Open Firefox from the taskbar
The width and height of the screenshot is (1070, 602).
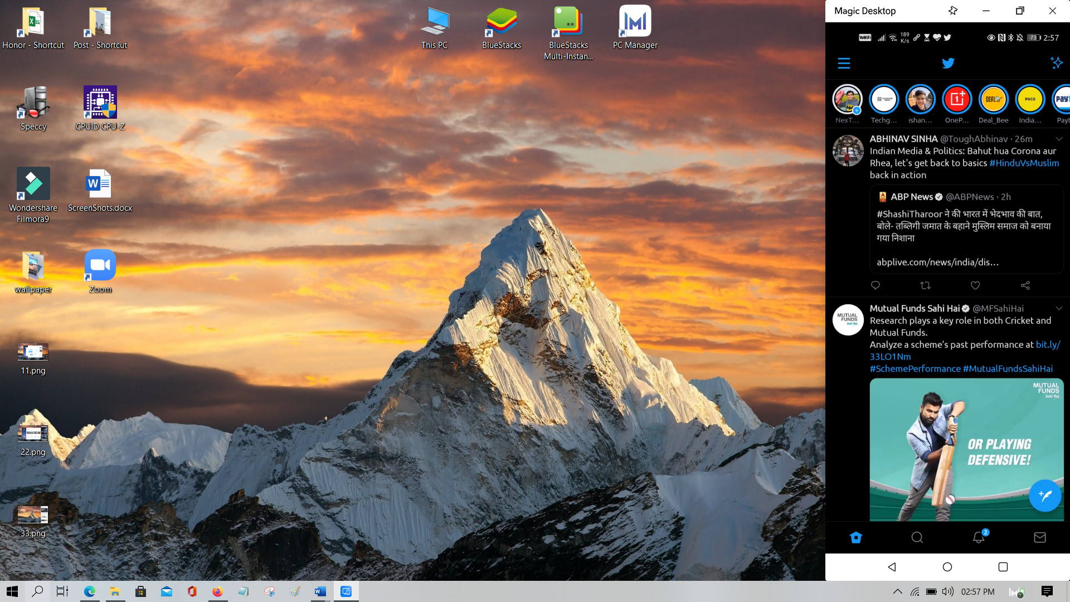[x=217, y=591]
